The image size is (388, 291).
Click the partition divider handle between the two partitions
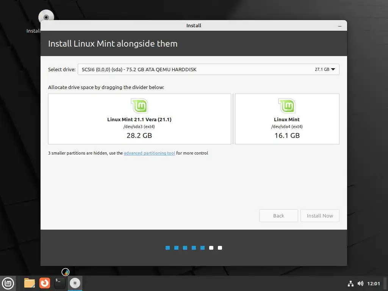(x=233, y=119)
